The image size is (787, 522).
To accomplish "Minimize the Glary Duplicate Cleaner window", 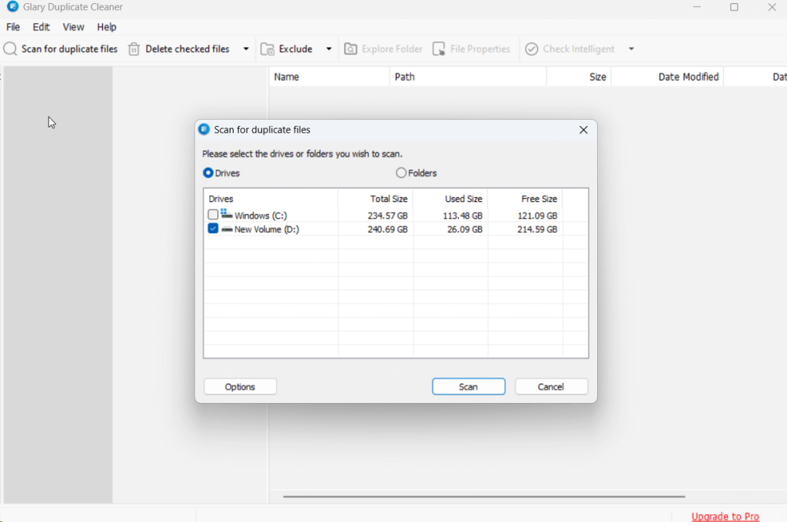I will 696,7.
